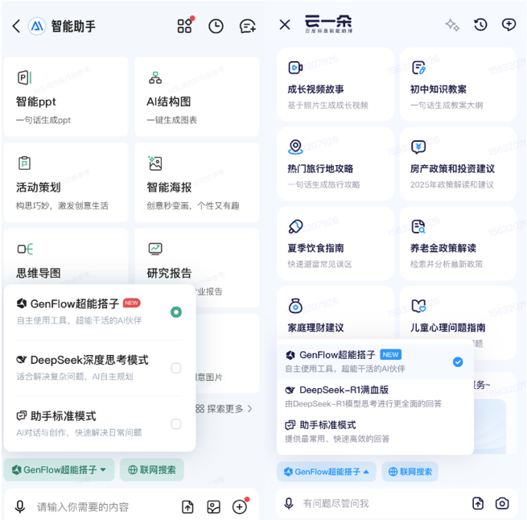Open the 活动策划 card

[x=66, y=182]
